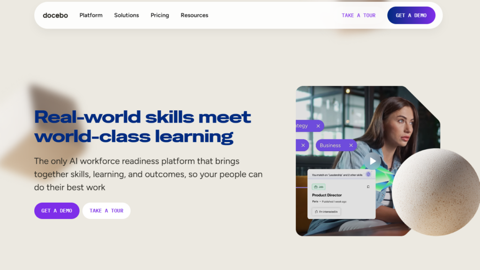The image size is (480, 270).
Task: Click the X on the Strategy tag
Action: 318,126
